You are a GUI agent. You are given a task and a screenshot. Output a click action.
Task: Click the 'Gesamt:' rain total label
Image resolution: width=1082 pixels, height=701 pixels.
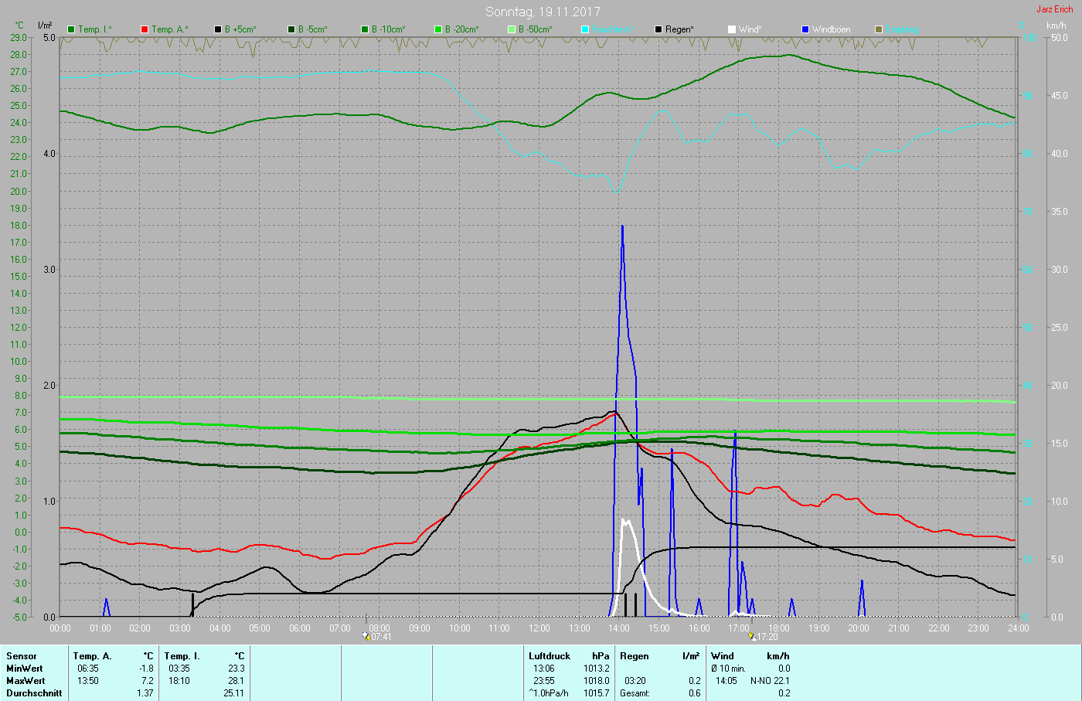point(635,693)
